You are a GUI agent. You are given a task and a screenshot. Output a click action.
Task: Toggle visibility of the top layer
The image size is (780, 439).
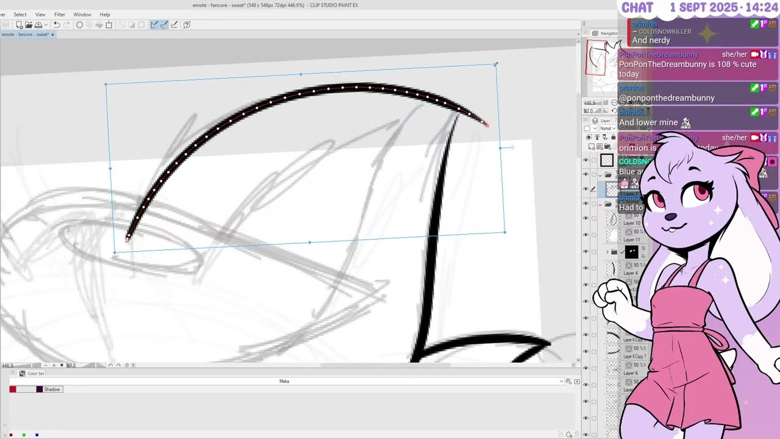[586, 160]
